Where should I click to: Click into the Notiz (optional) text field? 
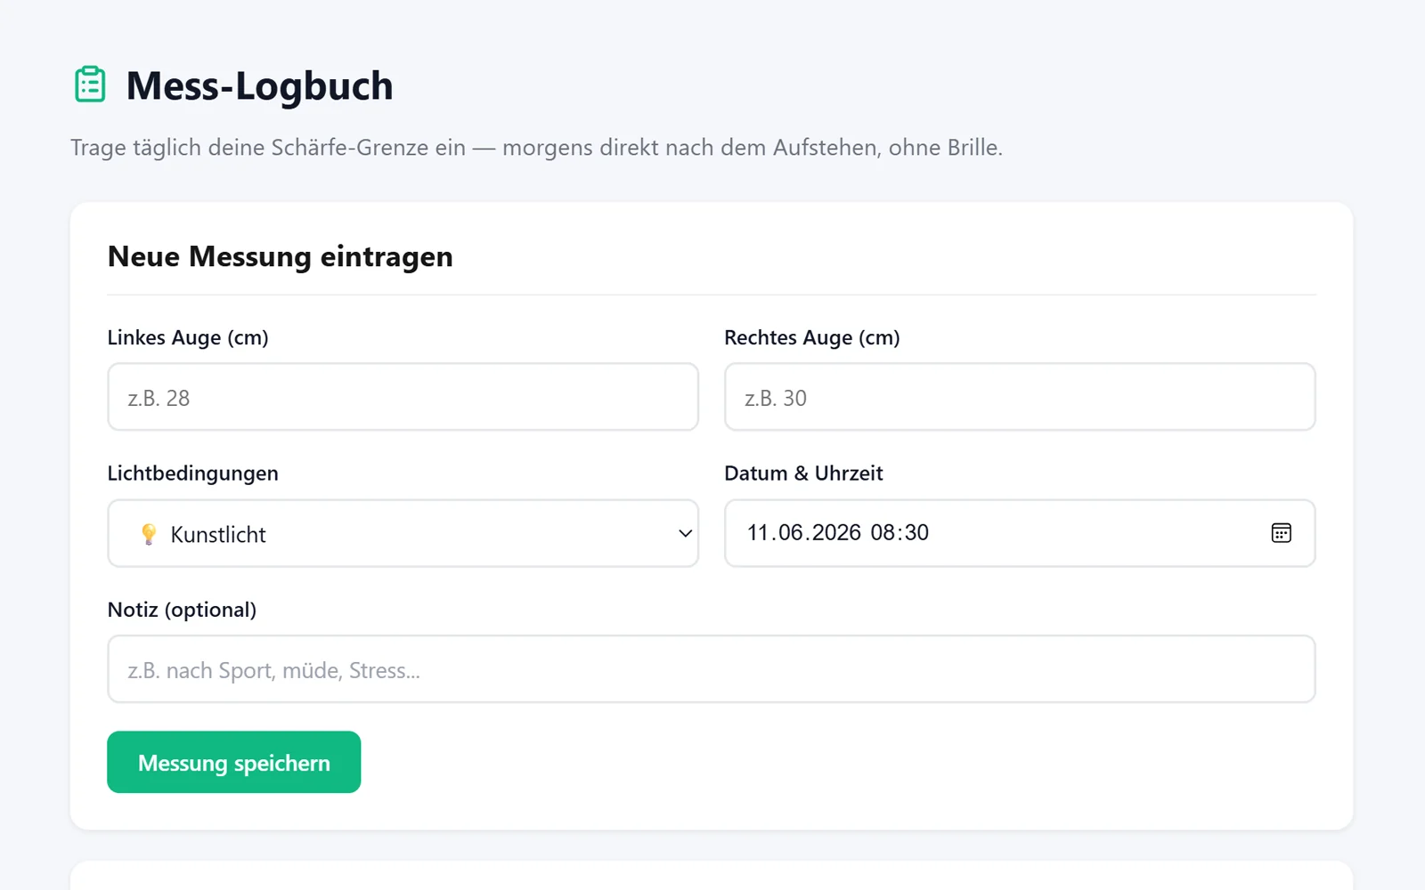[712, 669]
